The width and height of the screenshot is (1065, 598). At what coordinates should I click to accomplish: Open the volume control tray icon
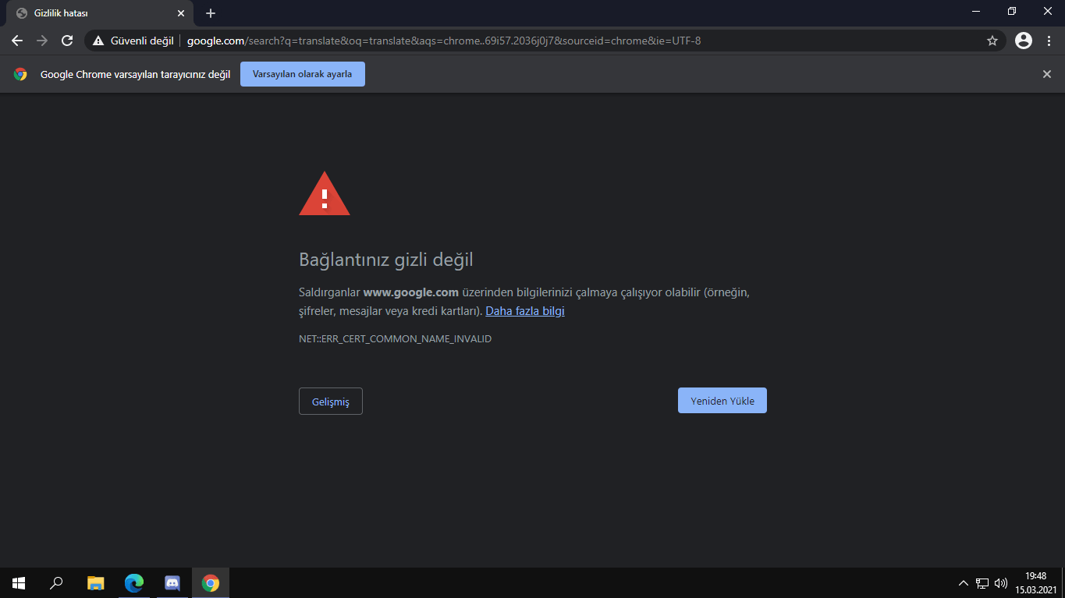tap(1001, 583)
